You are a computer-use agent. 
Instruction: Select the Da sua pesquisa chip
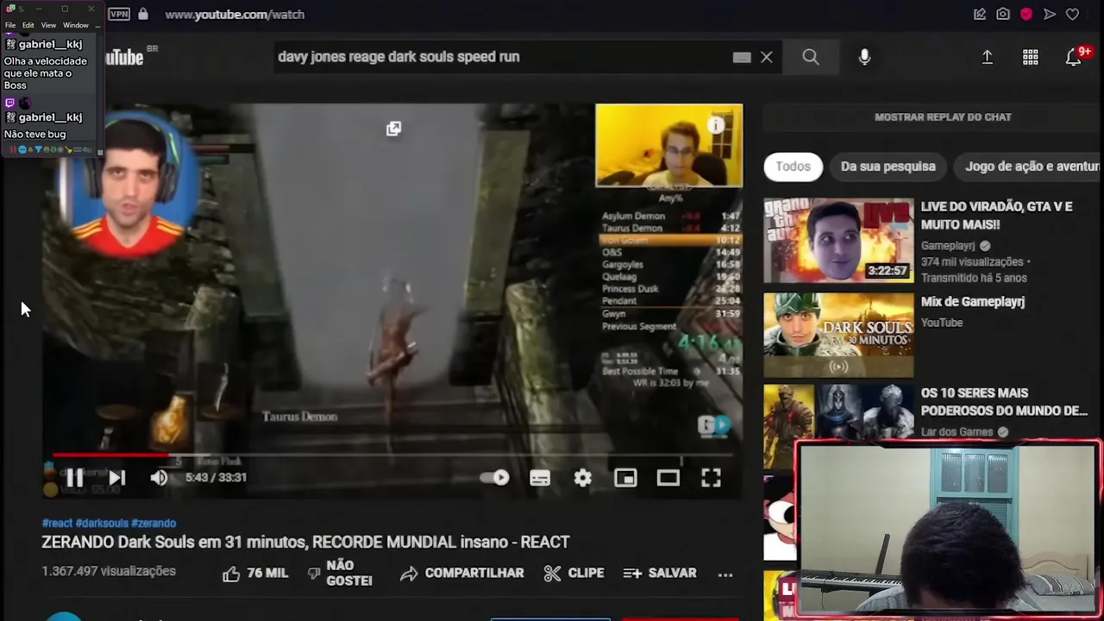click(x=888, y=166)
